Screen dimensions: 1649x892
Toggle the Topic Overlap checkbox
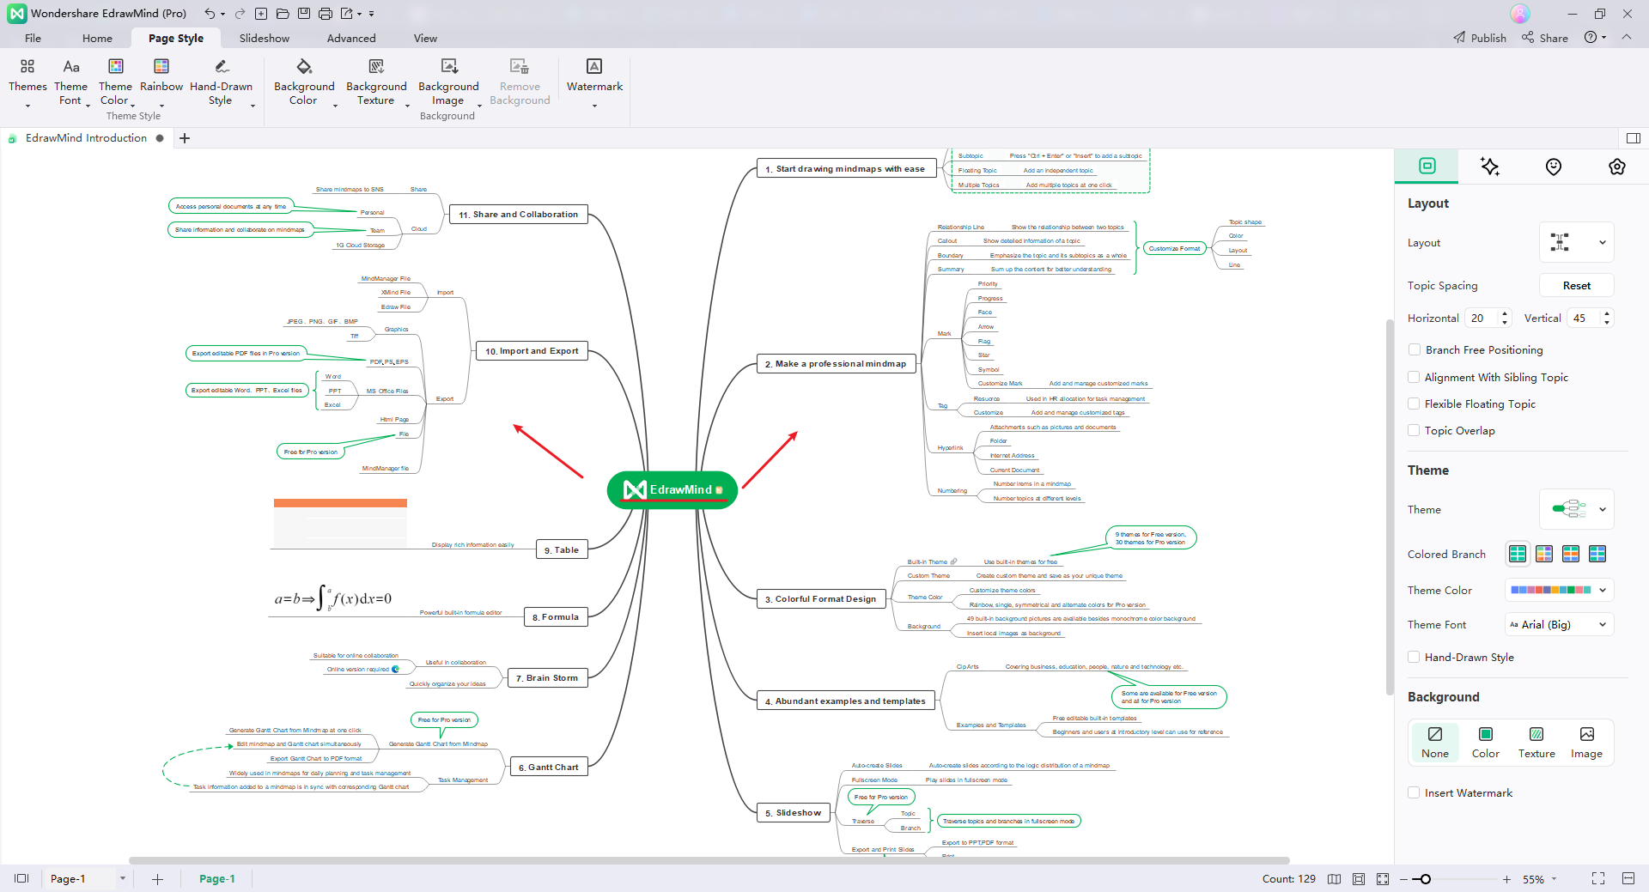(1414, 430)
